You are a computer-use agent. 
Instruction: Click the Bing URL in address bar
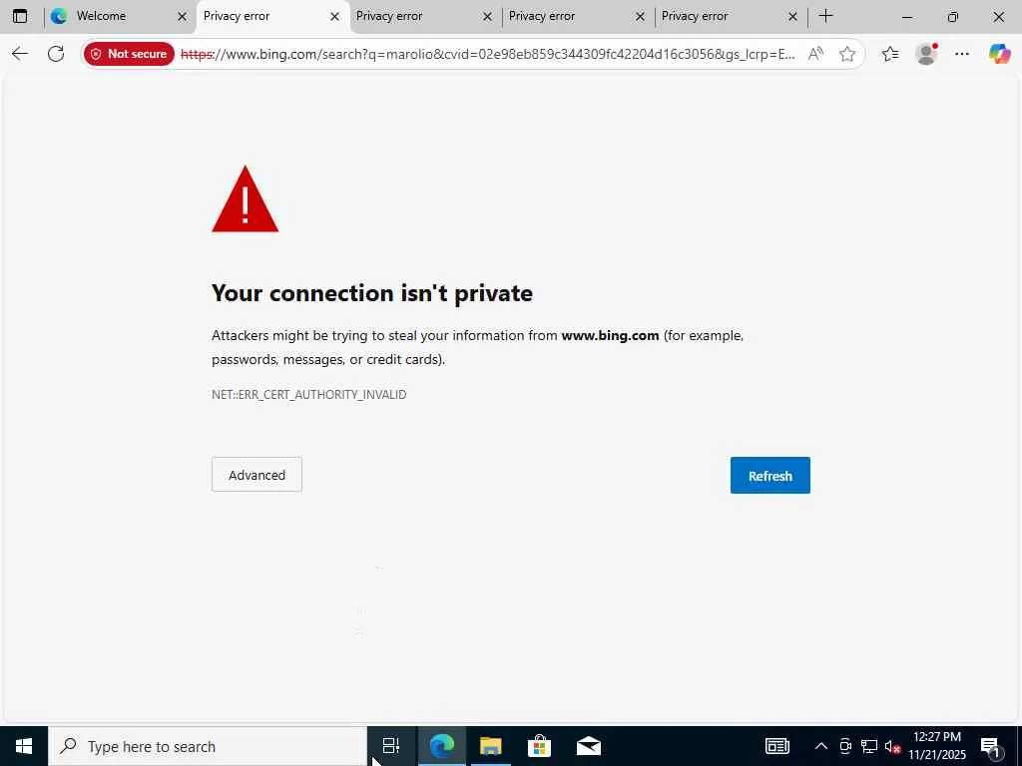pyautogui.click(x=487, y=54)
